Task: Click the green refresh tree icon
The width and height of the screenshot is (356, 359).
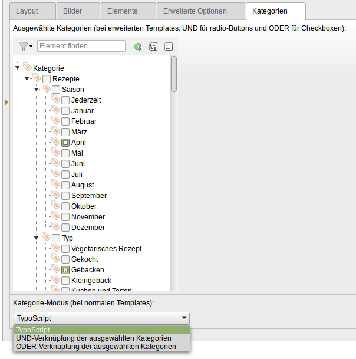Action: click(x=138, y=47)
